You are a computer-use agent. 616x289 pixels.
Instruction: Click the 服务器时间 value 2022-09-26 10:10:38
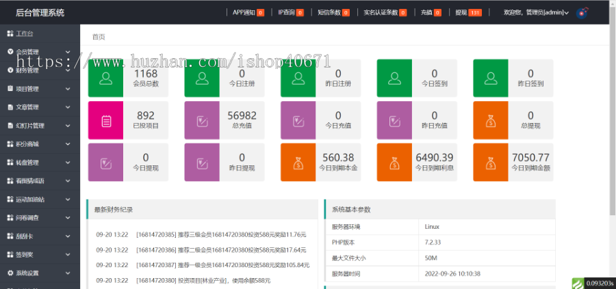(x=452, y=274)
